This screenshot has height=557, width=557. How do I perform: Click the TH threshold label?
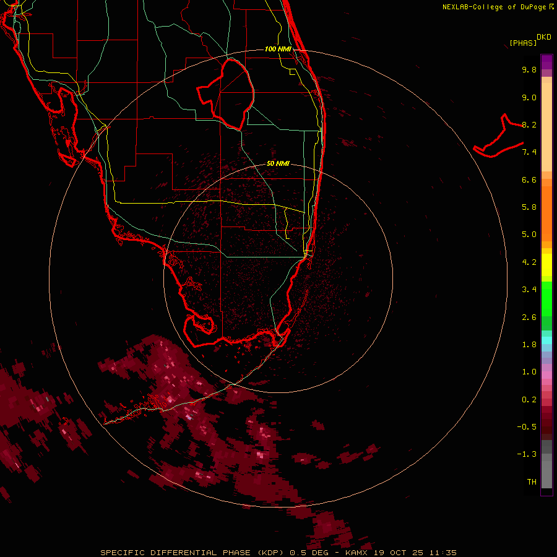[532, 482]
